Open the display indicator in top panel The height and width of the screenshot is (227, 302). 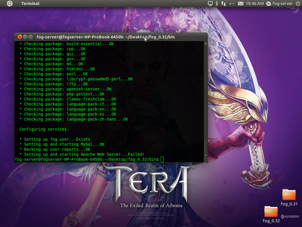pyautogui.click(x=210, y=4)
